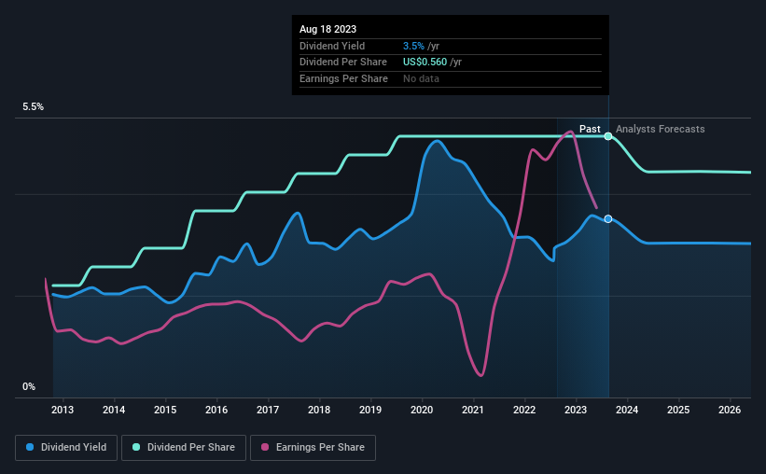Screen dimensions: 766x474
Task: Click the pink Earnings Per Share legend dot
Action: click(x=265, y=447)
